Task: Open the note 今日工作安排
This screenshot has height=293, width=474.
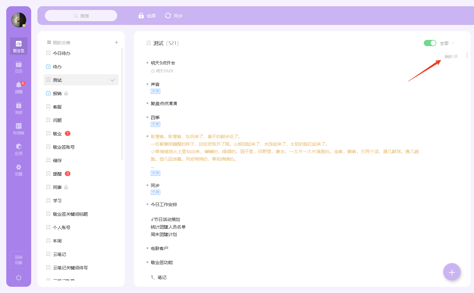Action: (164, 204)
